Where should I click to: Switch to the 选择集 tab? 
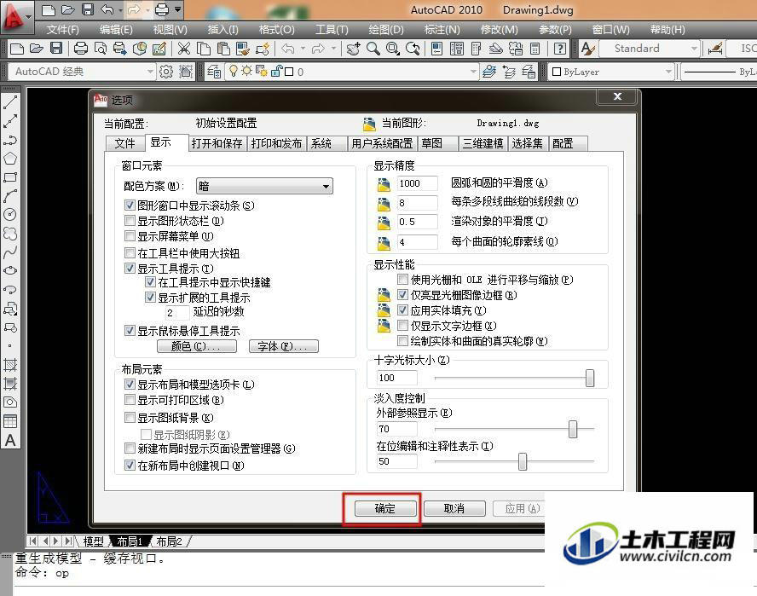pos(528,143)
